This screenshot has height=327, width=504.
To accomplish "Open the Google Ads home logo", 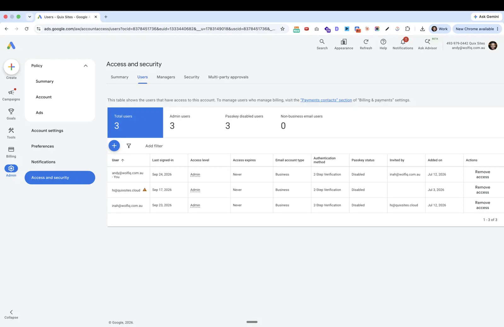I will [x=11, y=46].
